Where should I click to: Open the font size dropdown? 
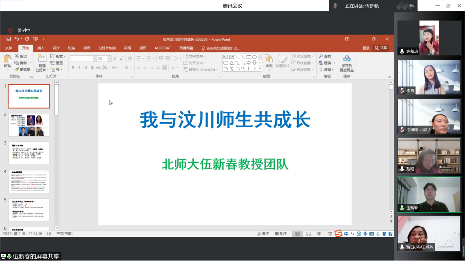click(x=109, y=59)
